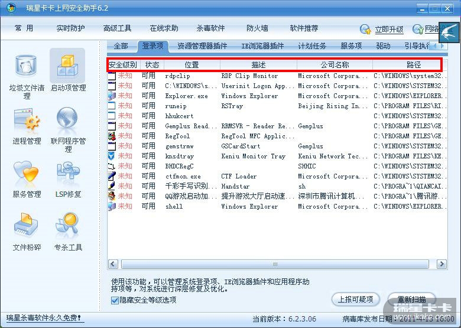Open the 软件推荐 menu
Screen dimensions: 461x328
pos(304,28)
